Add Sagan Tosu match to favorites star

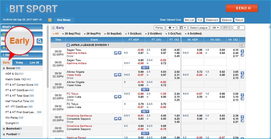(120, 53)
